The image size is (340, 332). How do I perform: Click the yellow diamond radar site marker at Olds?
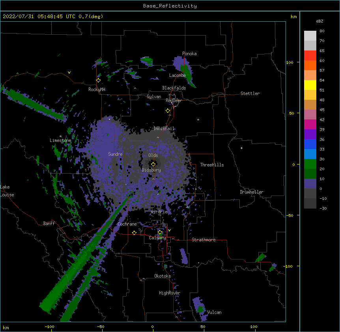point(153,164)
